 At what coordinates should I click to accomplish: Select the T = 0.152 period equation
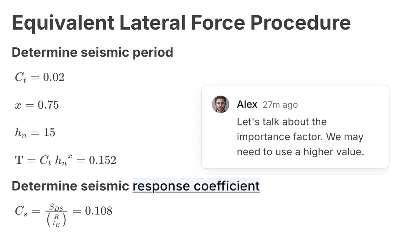point(65,160)
